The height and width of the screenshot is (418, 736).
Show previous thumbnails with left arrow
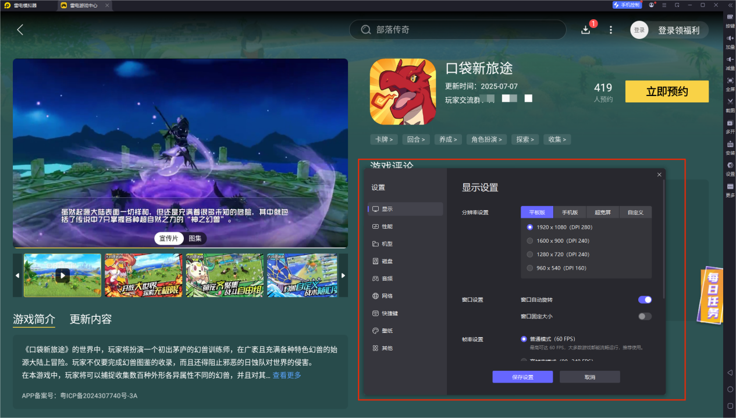pyautogui.click(x=17, y=275)
